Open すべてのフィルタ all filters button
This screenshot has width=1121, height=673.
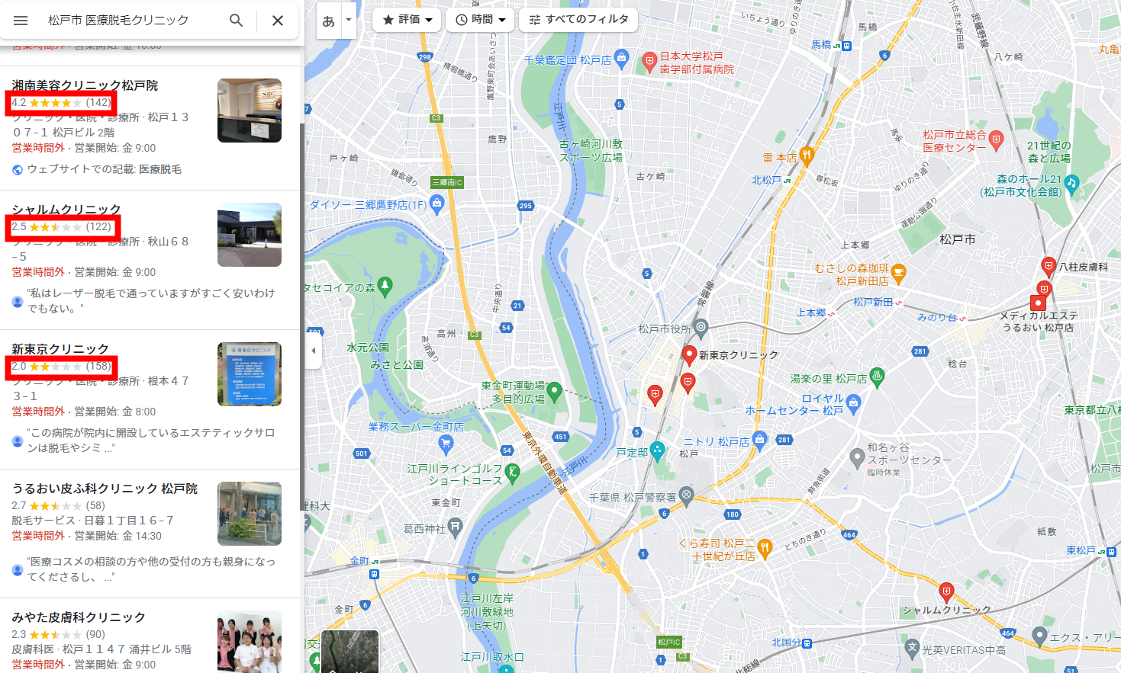(578, 20)
